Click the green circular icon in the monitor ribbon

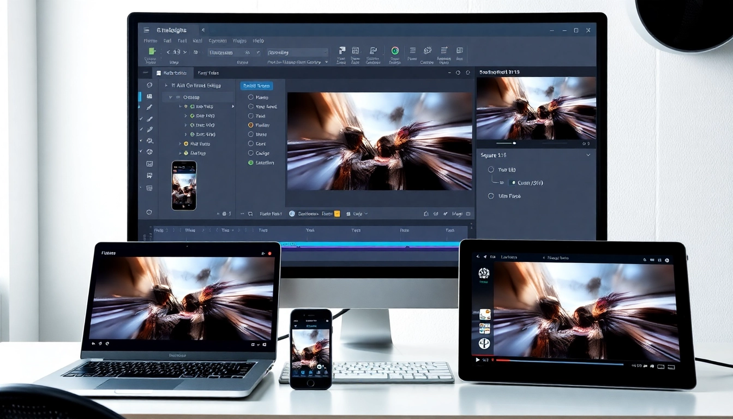coord(395,50)
